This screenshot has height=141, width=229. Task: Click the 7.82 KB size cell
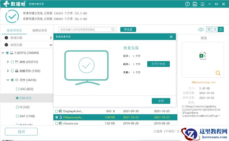(x=110, y=123)
